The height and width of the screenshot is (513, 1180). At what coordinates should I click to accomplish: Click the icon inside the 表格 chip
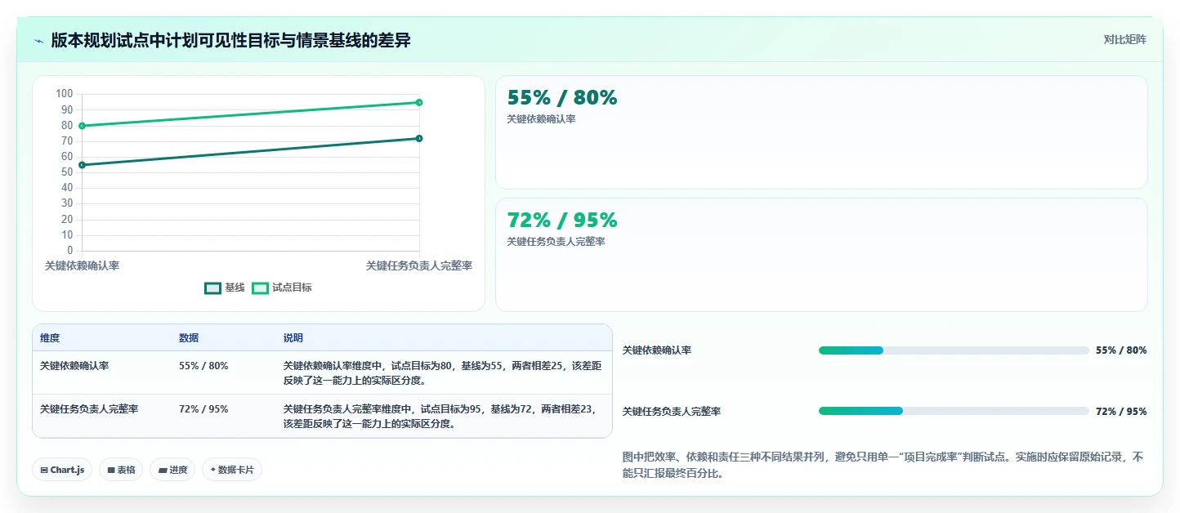[111, 471]
